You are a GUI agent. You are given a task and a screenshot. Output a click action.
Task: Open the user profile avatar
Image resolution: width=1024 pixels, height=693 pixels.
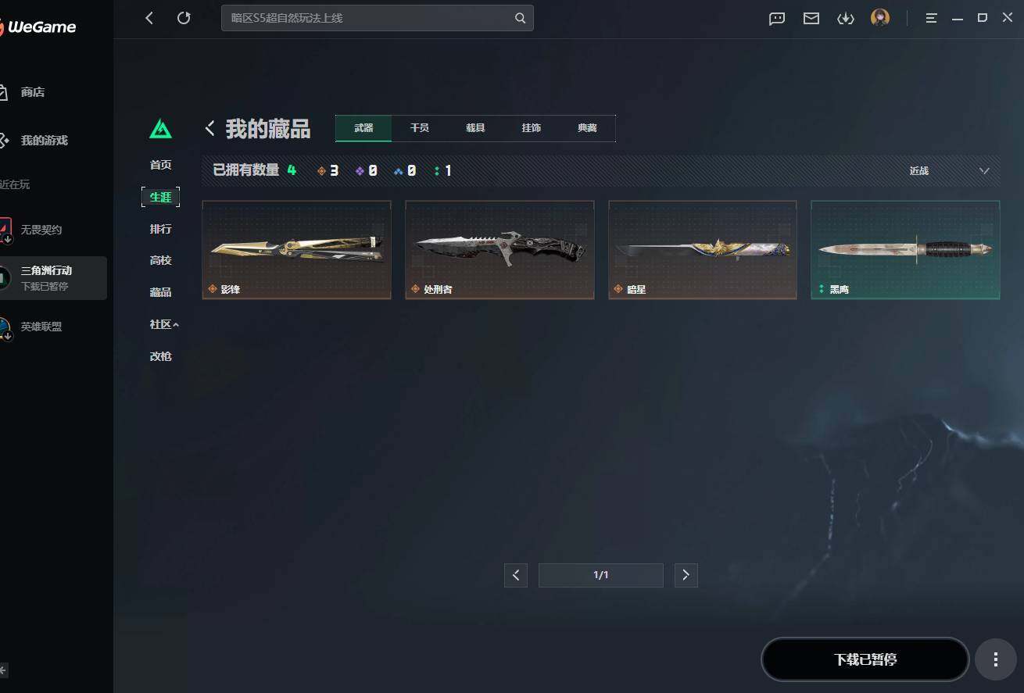tap(880, 18)
